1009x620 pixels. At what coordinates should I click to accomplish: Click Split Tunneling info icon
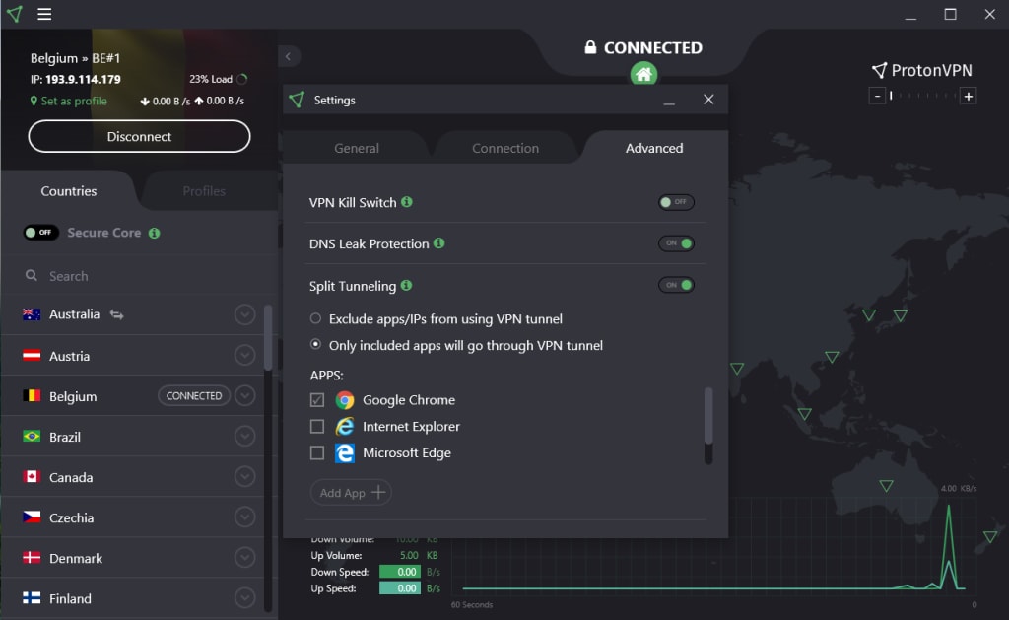(x=406, y=285)
